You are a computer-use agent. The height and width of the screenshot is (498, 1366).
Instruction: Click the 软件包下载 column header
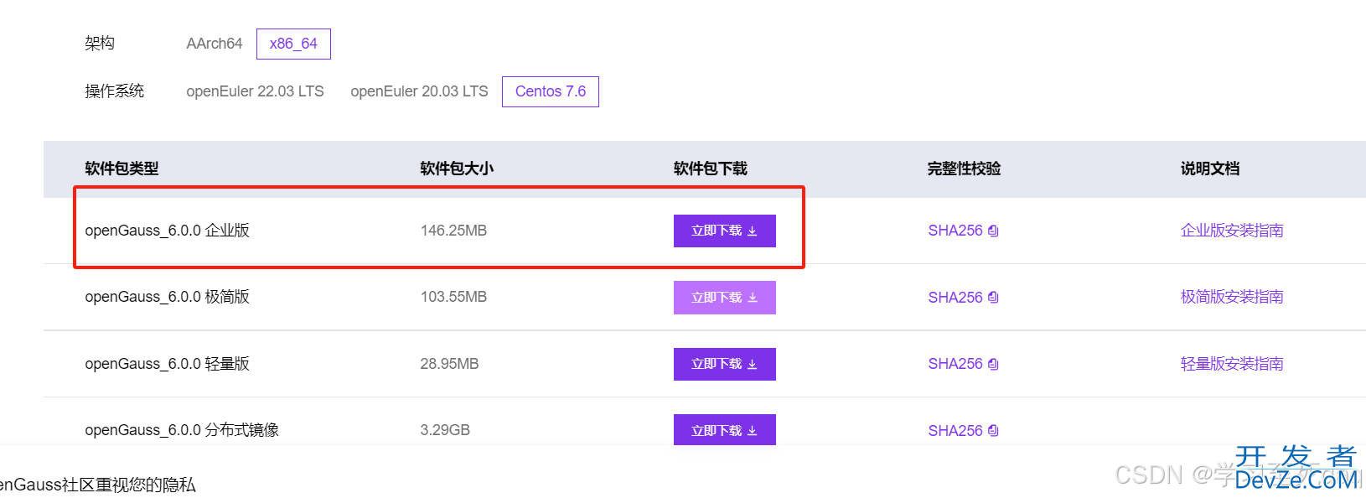[x=711, y=169]
